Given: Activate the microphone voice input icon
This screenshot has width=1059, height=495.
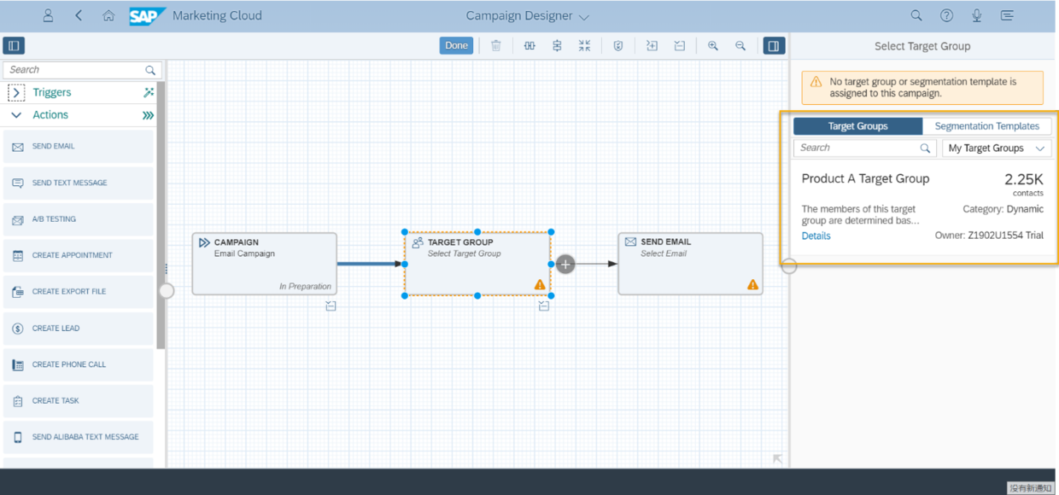Looking at the screenshot, I should coord(976,15).
